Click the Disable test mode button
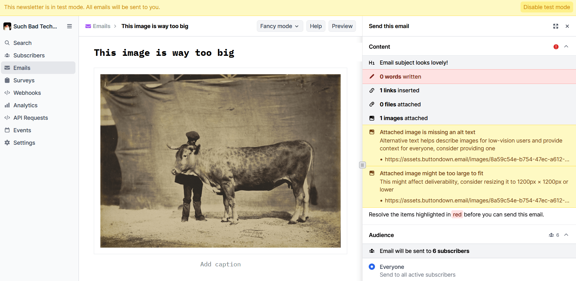Viewport: 576px width, 281px height. point(546,7)
